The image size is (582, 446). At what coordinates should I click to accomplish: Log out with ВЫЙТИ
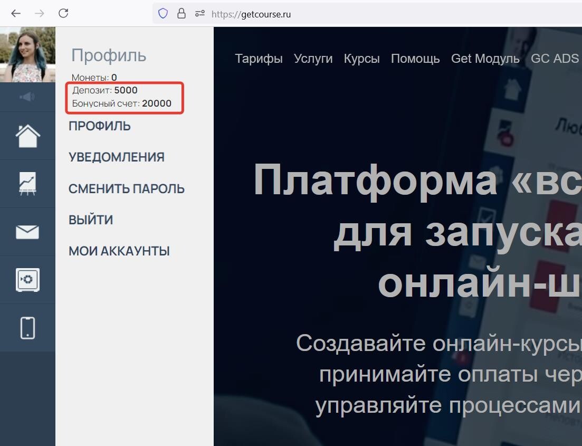coord(91,220)
